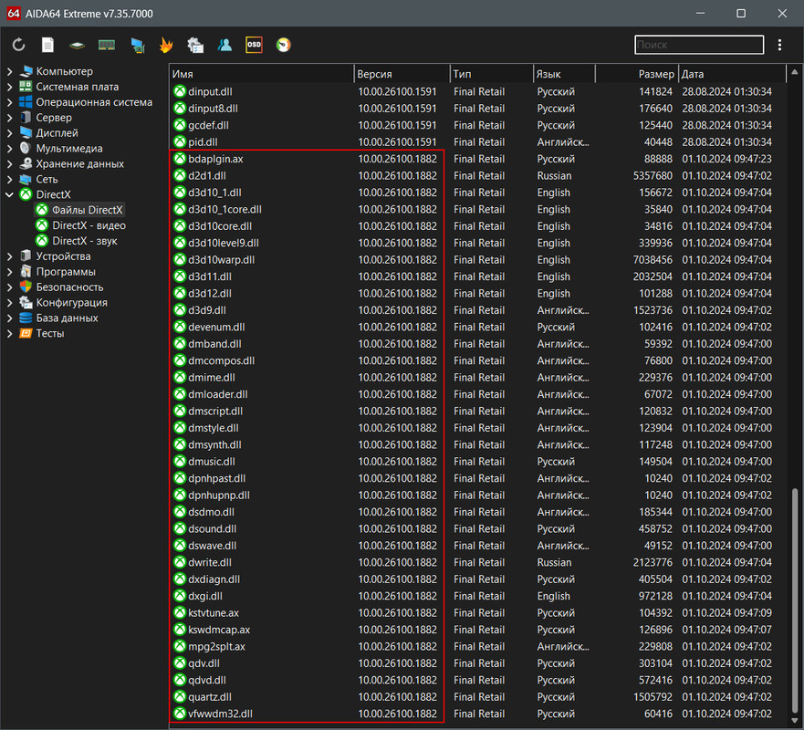Open DirectX - видео tree item

coord(89,225)
